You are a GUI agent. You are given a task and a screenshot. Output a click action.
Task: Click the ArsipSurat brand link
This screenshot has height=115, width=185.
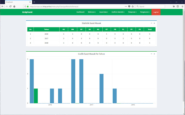click(x=27, y=12)
